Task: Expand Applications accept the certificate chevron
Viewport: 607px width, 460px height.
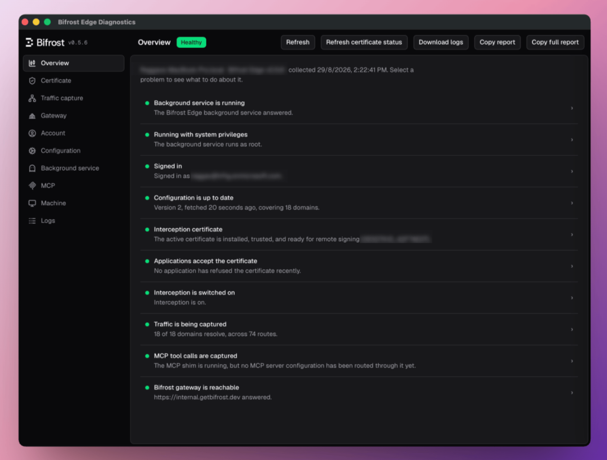Action: point(572,266)
